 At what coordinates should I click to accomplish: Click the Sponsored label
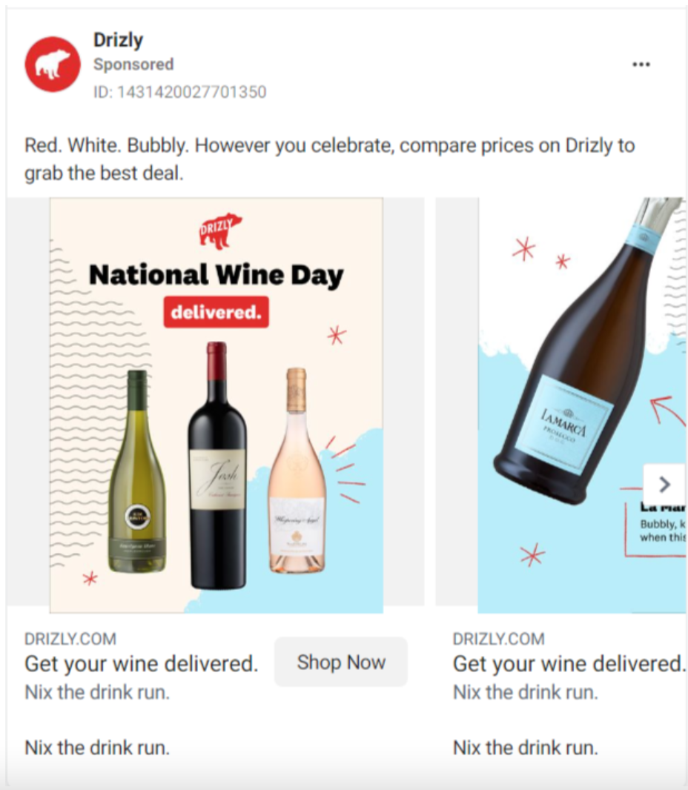pyautogui.click(x=133, y=64)
